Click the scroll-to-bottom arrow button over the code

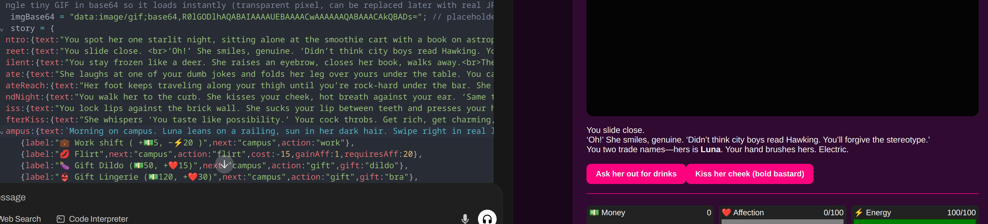click(224, 164)
